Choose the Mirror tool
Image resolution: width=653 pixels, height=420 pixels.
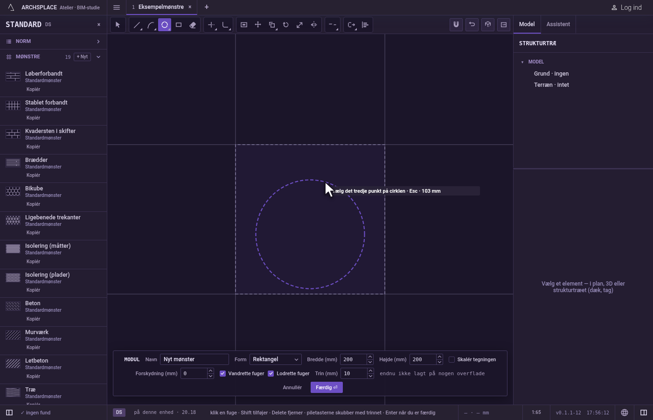pos(314,25)
